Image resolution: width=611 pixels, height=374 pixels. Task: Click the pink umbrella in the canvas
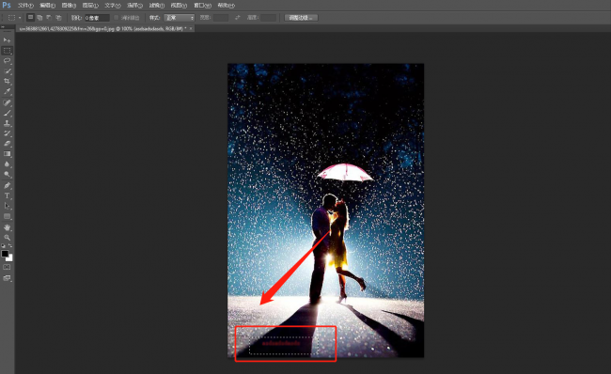point(345,173)
